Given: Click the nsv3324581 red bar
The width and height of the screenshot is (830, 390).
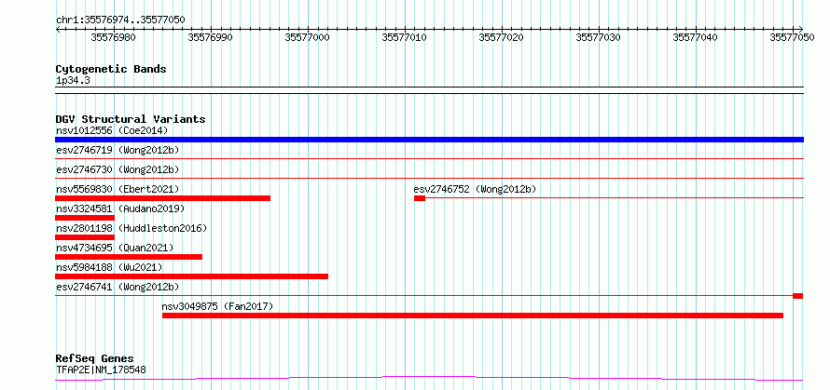Looking at the screenshot, I should tap(85, 218).
